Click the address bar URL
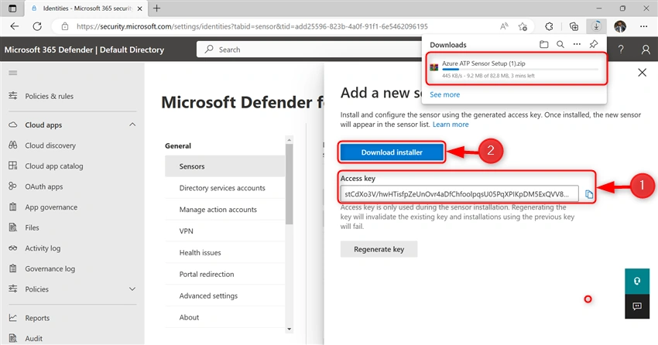This screenshot has height=345, width=658. click(252, 26)
